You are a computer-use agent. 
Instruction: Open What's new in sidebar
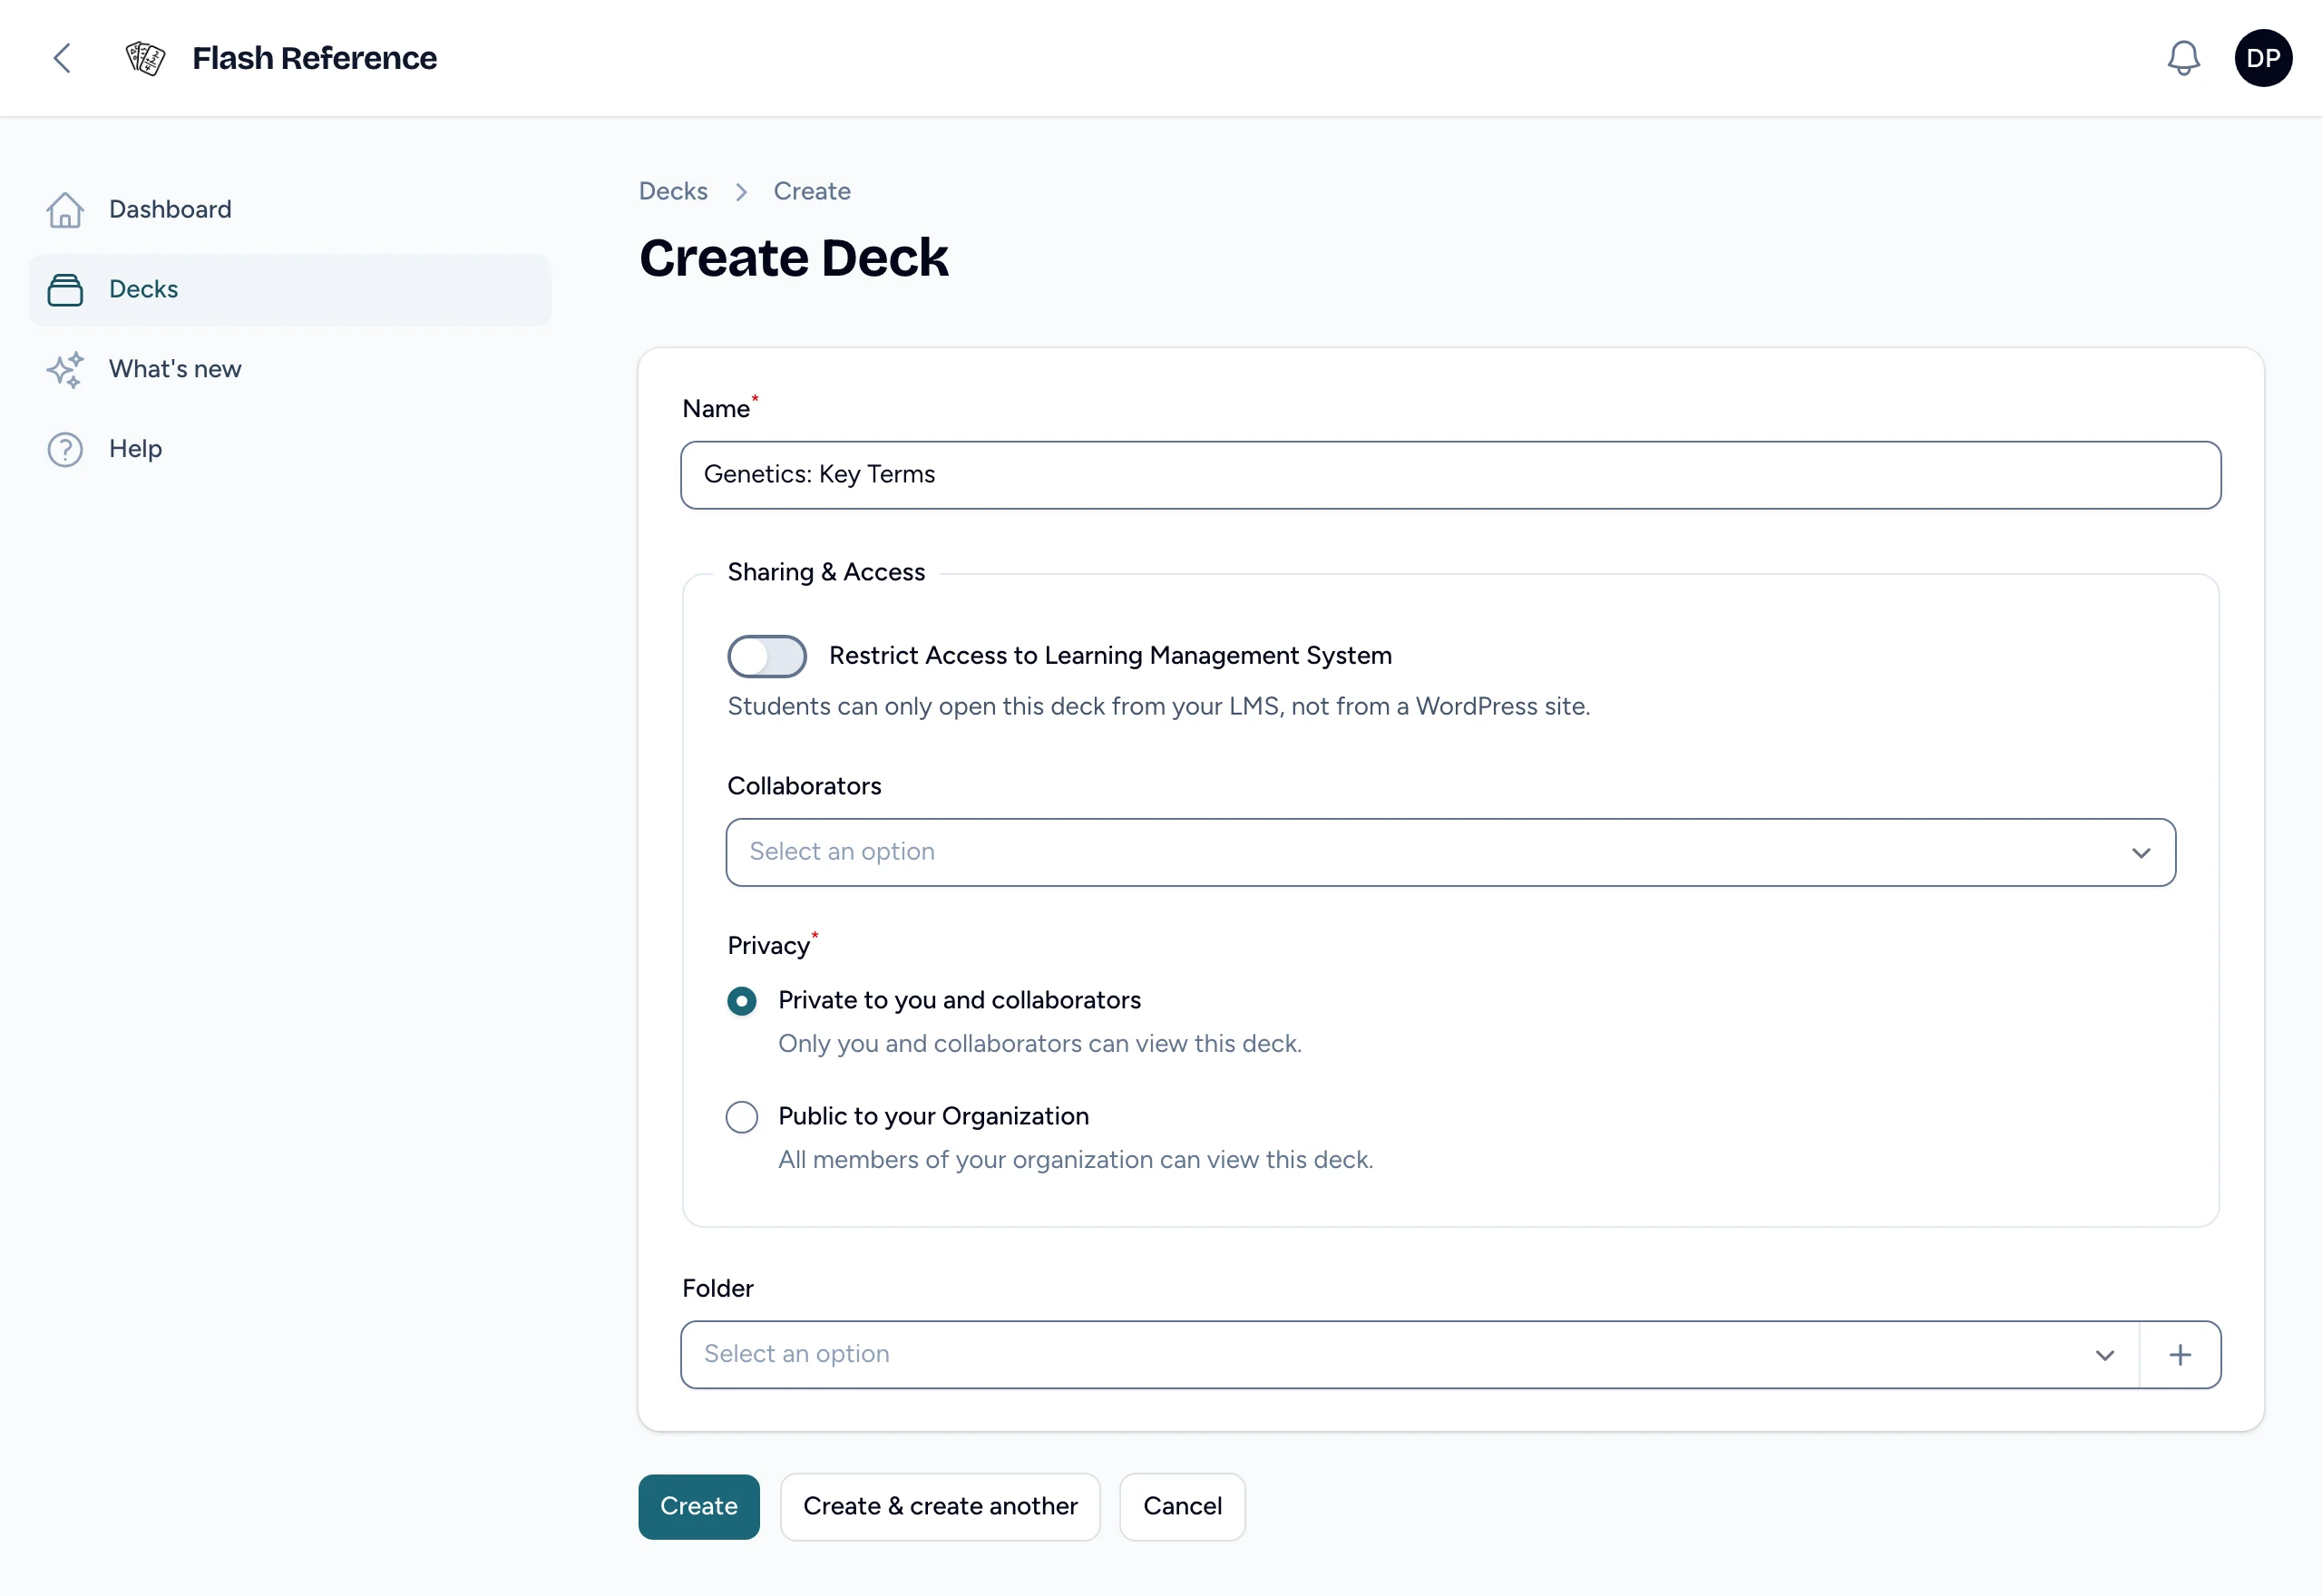point(290,370)
